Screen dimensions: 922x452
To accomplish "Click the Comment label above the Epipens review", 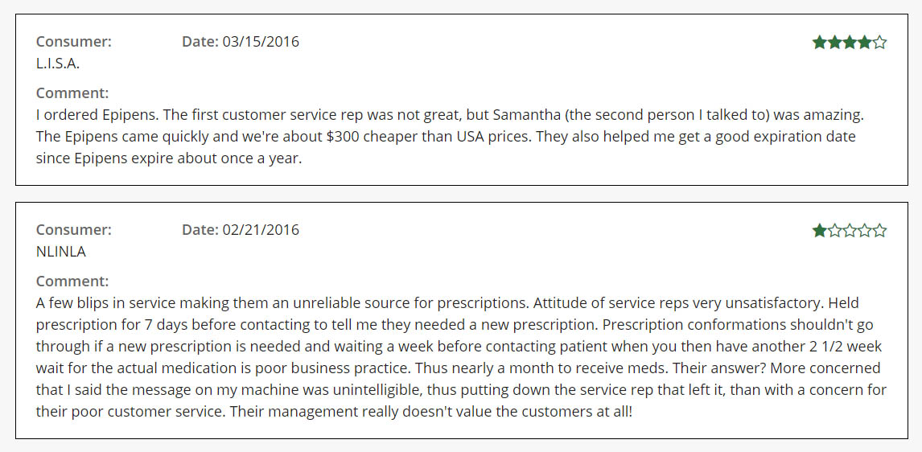I will (x=72, y=92).
